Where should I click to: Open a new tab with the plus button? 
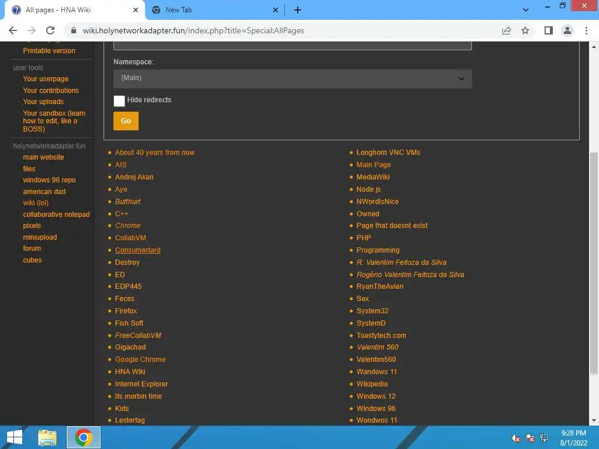298,10
